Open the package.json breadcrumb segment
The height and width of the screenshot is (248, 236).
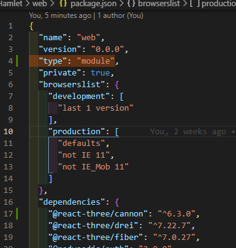[93, 4]
